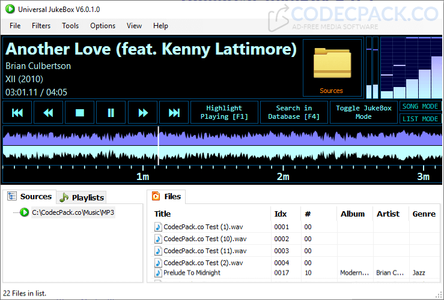
Task: Click the Sources tab tree icon
Action: point(12,196)
